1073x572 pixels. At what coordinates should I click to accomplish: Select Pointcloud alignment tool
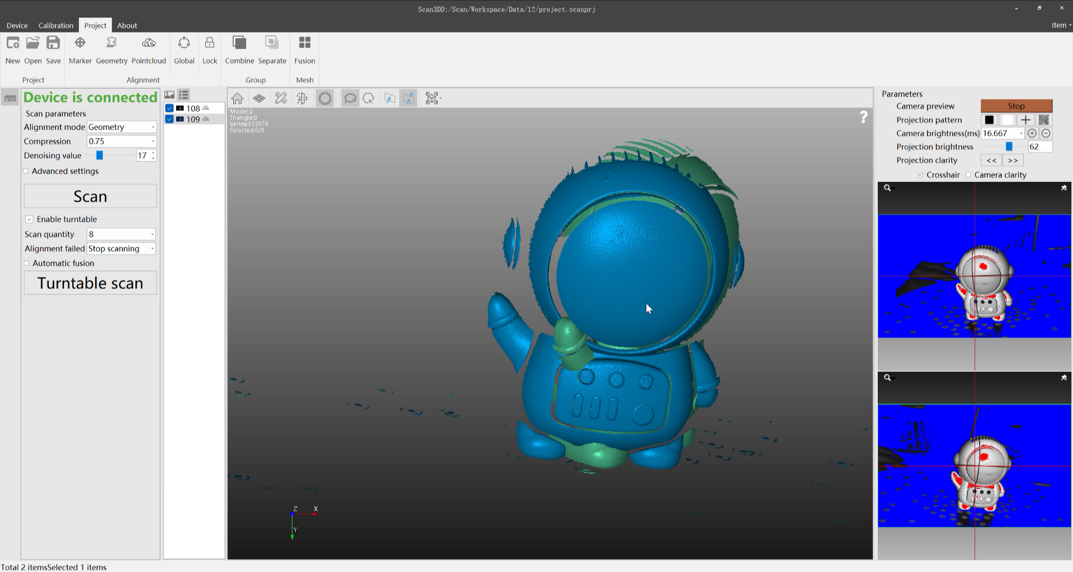149,50
